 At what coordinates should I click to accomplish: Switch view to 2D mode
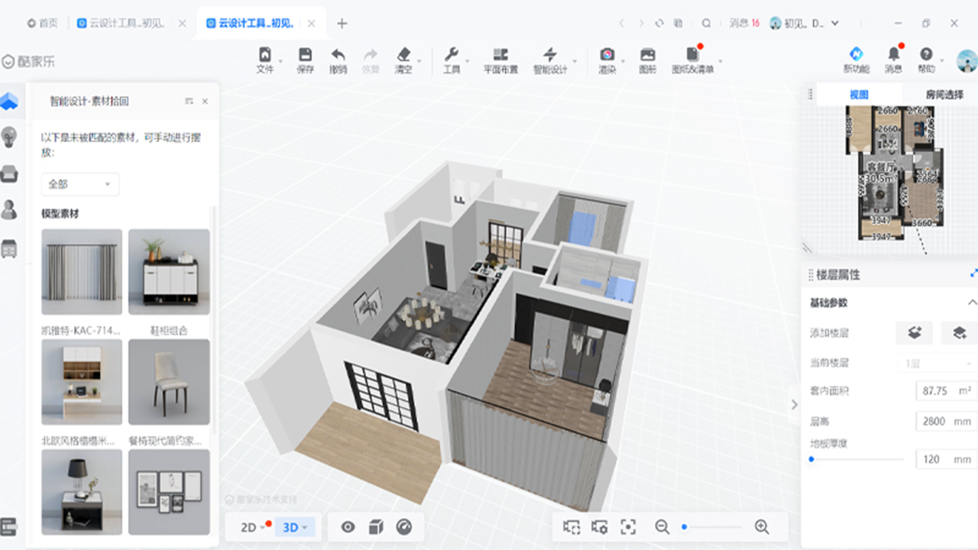[250, 527]
